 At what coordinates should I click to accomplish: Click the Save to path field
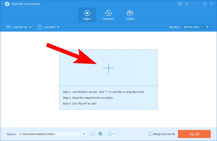point(49,134)
